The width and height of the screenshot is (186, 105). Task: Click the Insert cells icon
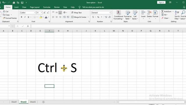pos(143,13)
